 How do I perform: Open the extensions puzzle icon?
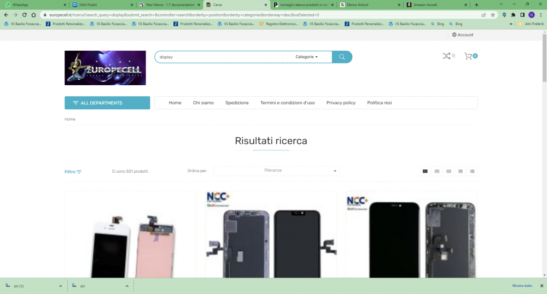point(513,15)
